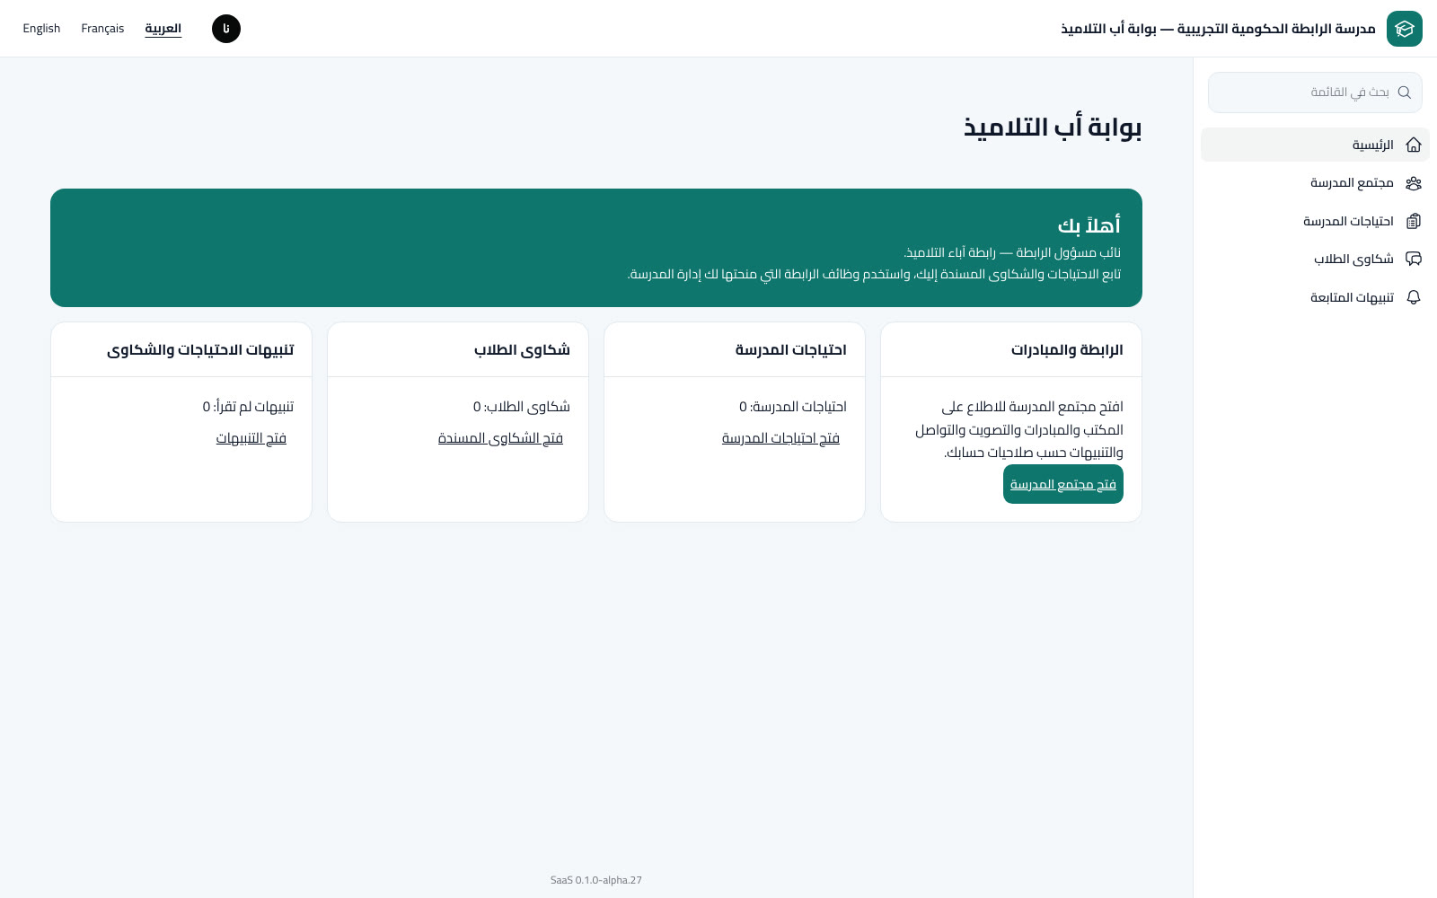The width and height of the screenshot is (1437, 898).
Task: Click the bell icon beside تنبيهات المتابعة
Action: (x=1414, y=297)
